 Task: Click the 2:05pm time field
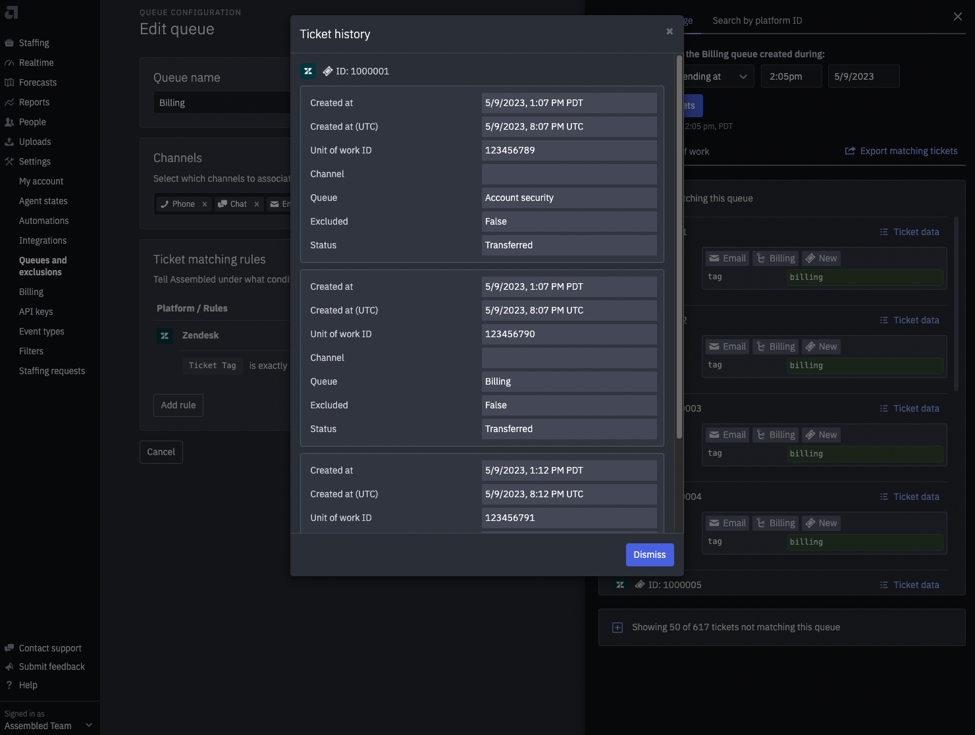click(791, 76)
